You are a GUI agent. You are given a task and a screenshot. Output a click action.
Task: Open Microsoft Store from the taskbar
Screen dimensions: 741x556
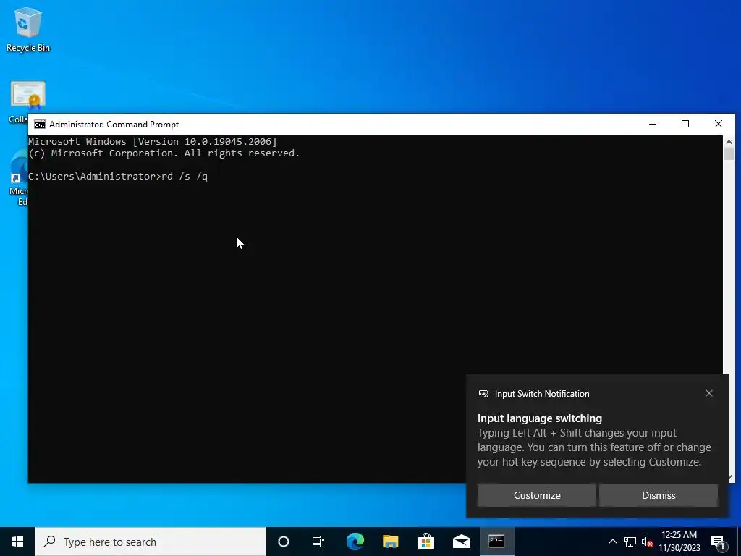point(425,542)
